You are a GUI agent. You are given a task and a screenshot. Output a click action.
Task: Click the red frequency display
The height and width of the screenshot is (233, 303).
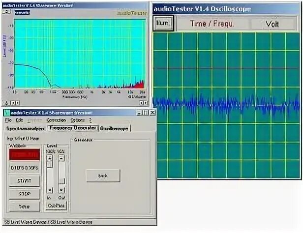25,154
